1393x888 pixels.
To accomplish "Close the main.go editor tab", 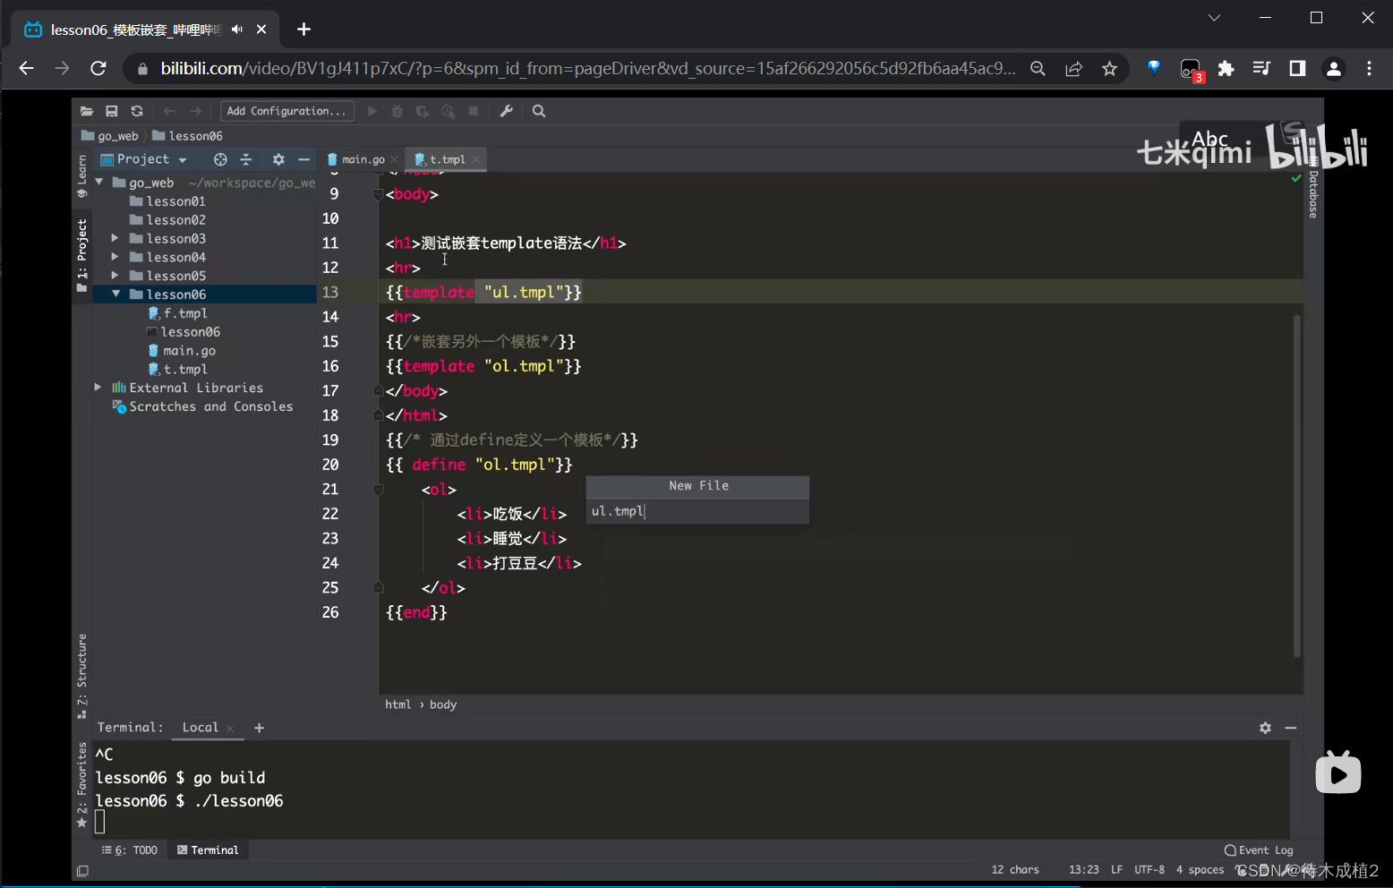I will [394, 159].
